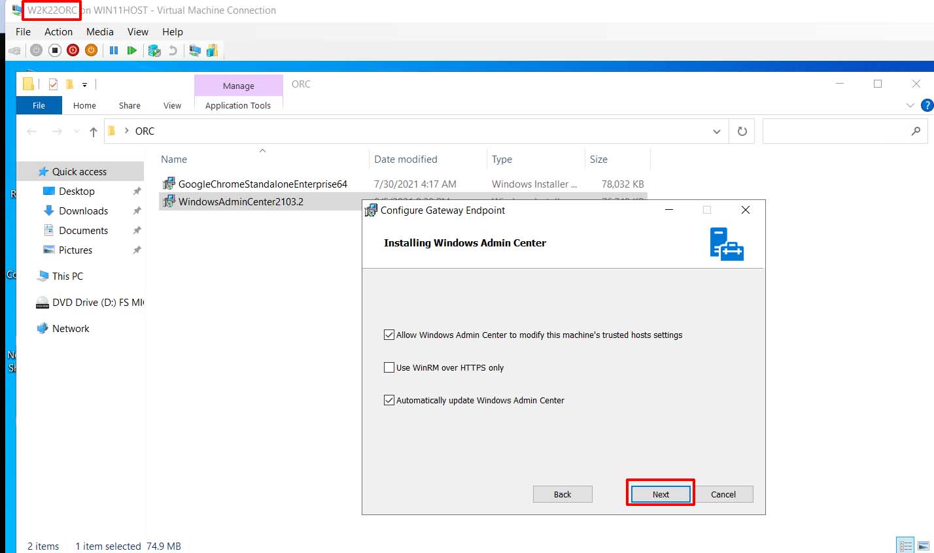Open the Action menu
Viewport: 934px width, 553px height.
pyautogui.click(x=58, y=31)
